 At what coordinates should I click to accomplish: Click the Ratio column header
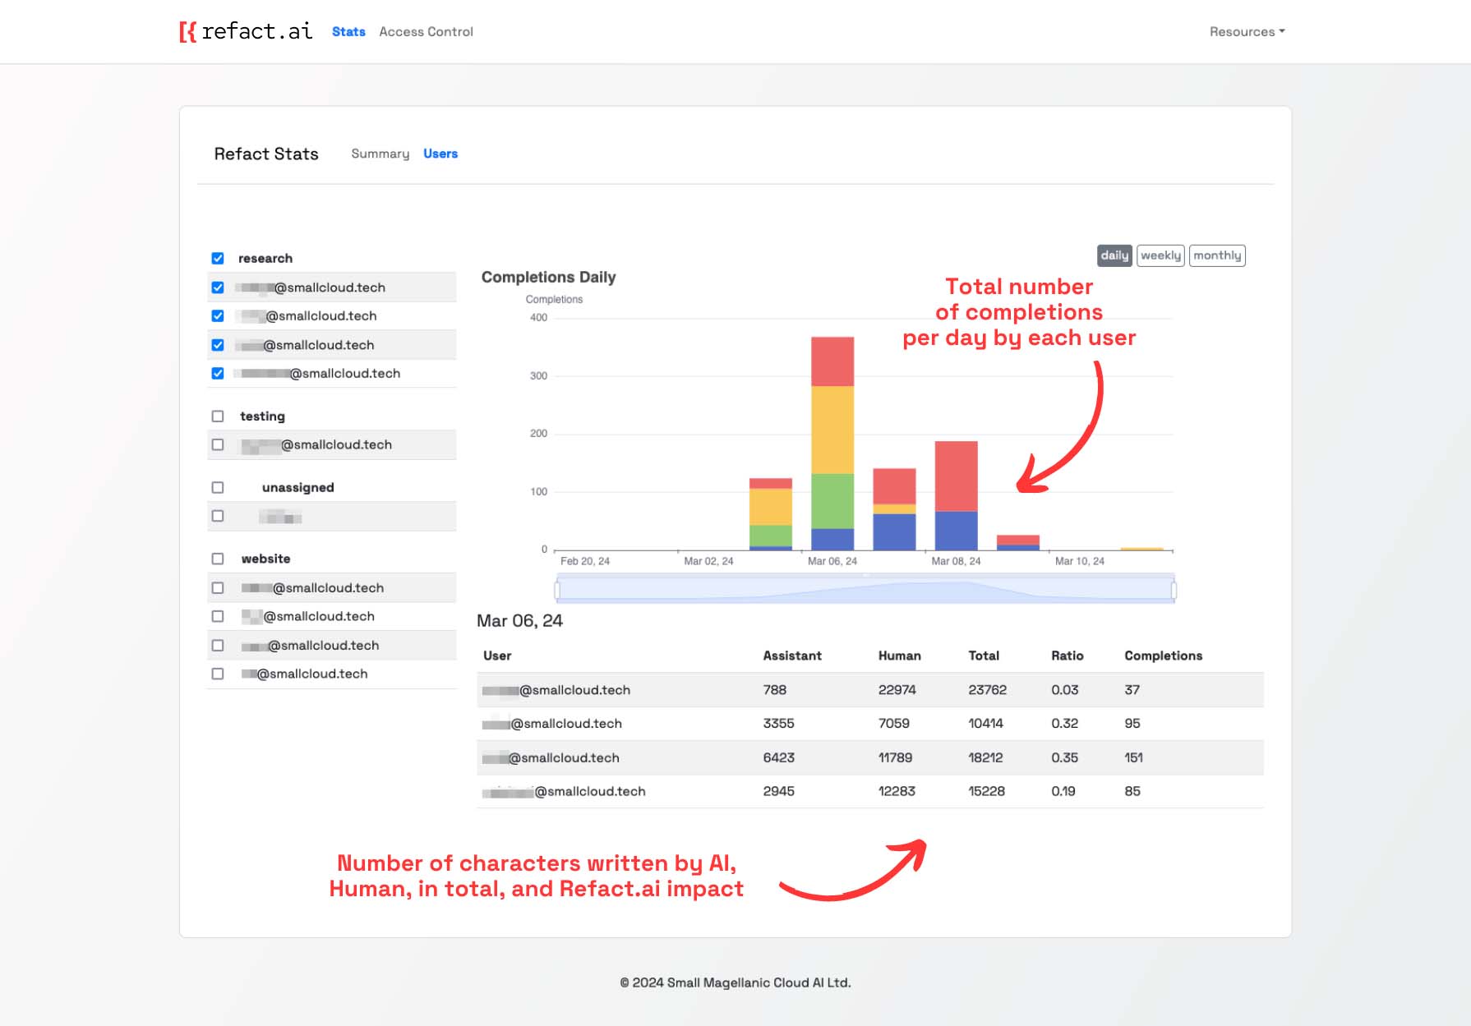(1067, 656)
